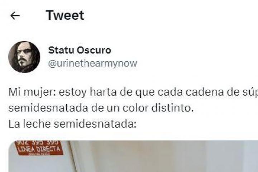The image size is (258, 172).
Task: Select the word "distinto." in the tweet
Action: (172, 108)
